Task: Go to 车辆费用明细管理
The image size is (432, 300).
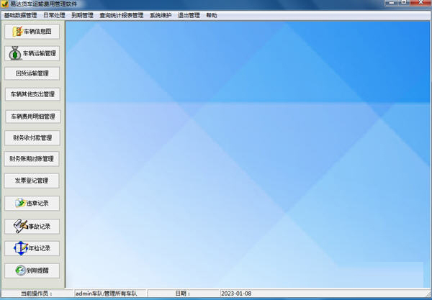Action: 33,117
